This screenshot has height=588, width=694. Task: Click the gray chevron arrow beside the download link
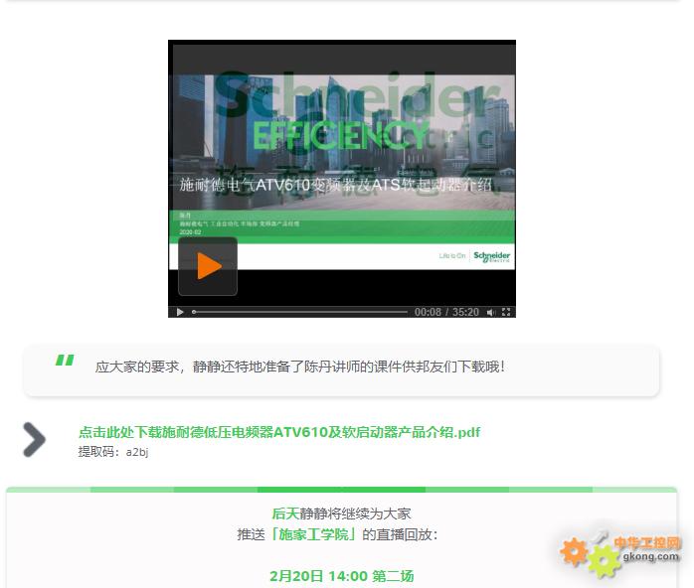pyautogui.click(x=34, y=440)
